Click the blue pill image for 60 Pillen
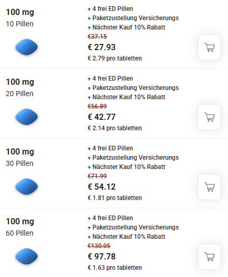 26,256
